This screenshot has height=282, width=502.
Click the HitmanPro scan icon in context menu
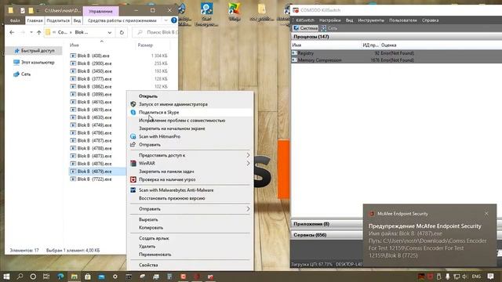(x=133, y=136)
